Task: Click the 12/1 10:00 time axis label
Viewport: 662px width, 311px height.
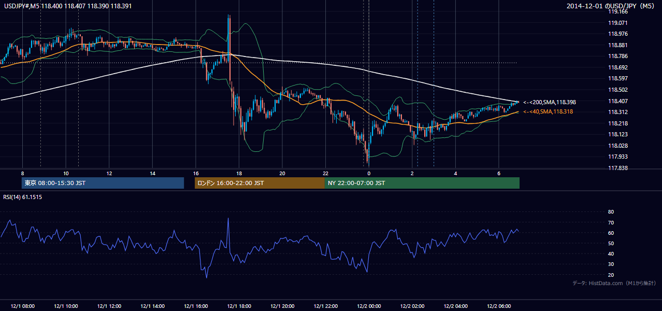Action: (66, 306)
